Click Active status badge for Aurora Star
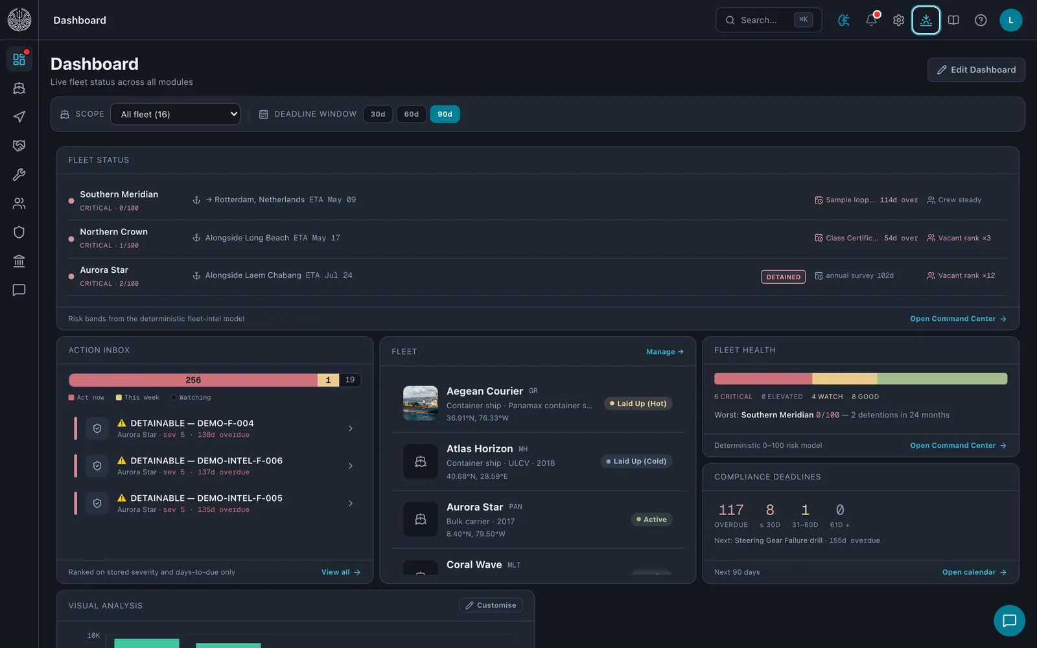The width and height of the screenshot is (1037, 648). [651, 520]
